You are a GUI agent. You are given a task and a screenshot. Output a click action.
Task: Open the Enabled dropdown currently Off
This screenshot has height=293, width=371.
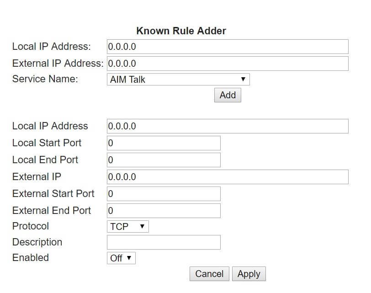click(121, 258)
